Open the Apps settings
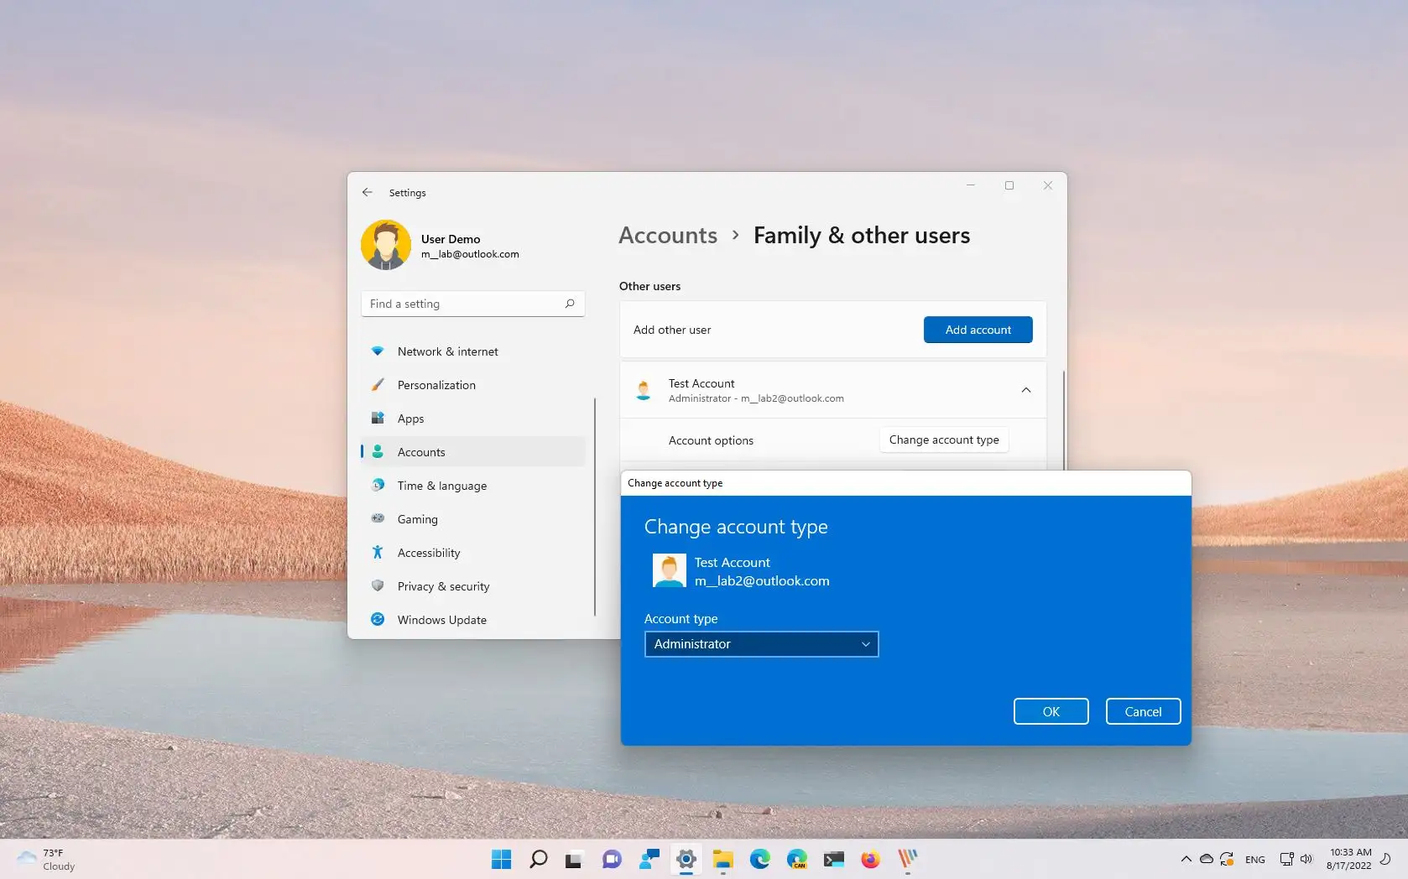Viewport: 1408px width, 879px height. pos(473,419)
